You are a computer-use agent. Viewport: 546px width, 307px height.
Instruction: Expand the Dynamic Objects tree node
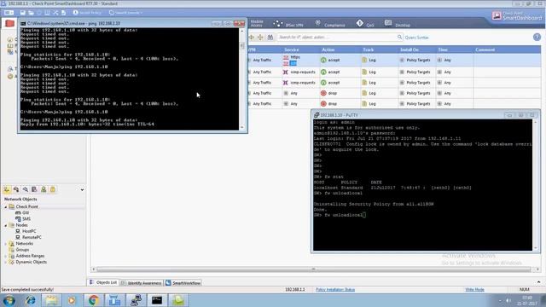coord(6,262)
